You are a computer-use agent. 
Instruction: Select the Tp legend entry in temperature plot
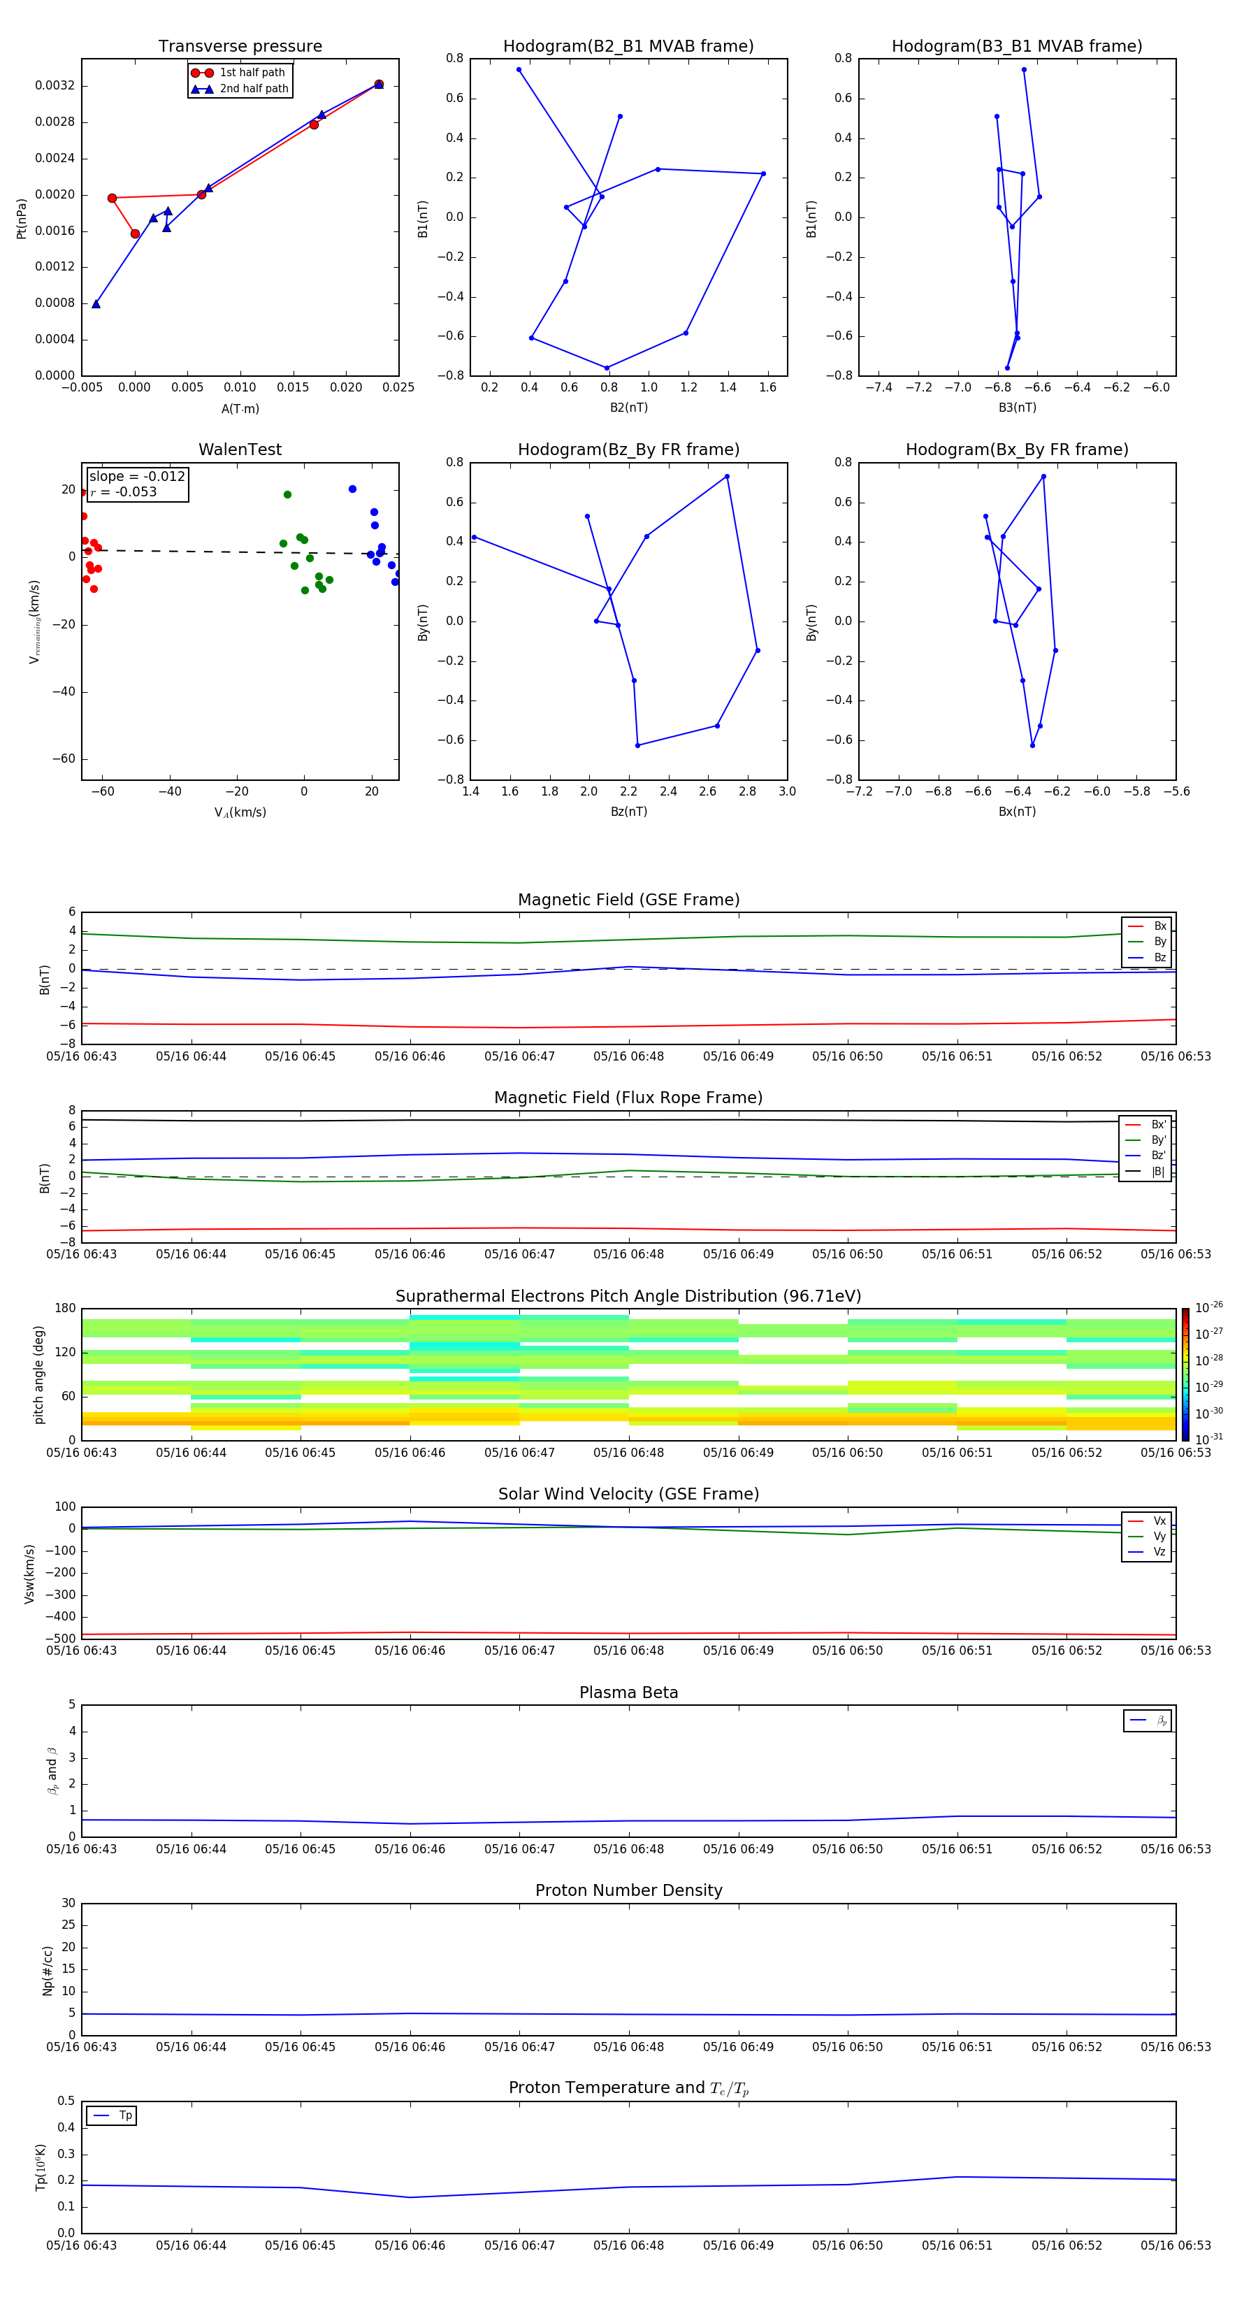(112, 2115)
